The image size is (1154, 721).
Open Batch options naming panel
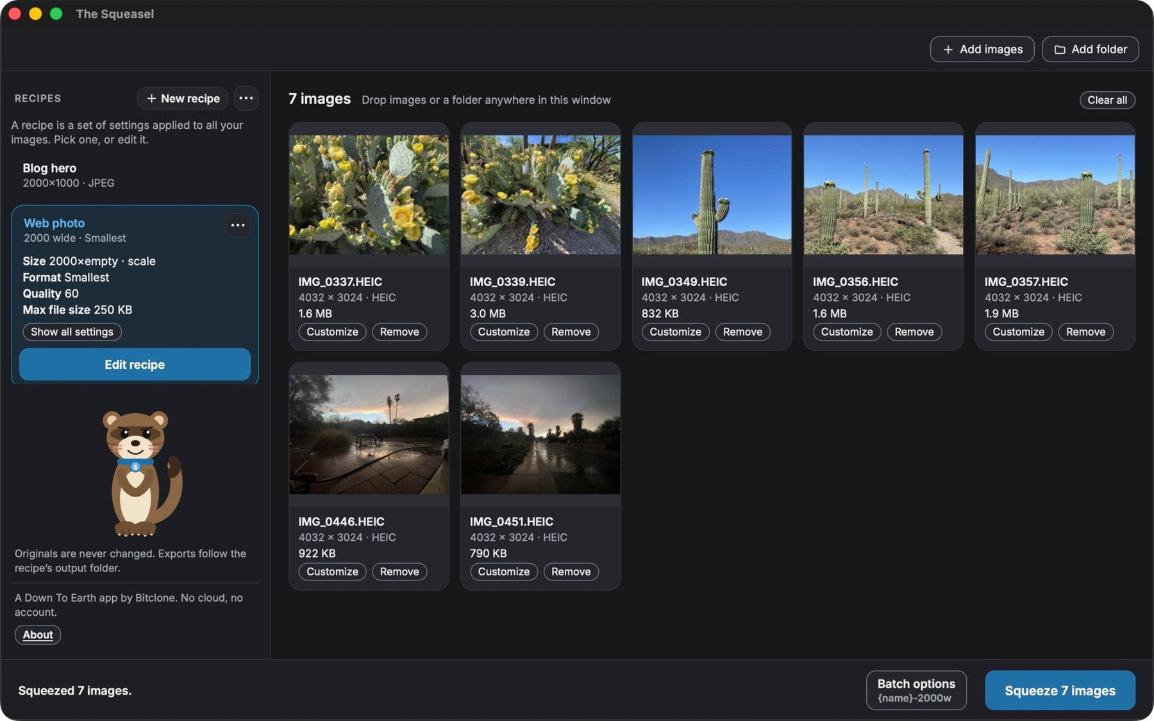point(916,690)
